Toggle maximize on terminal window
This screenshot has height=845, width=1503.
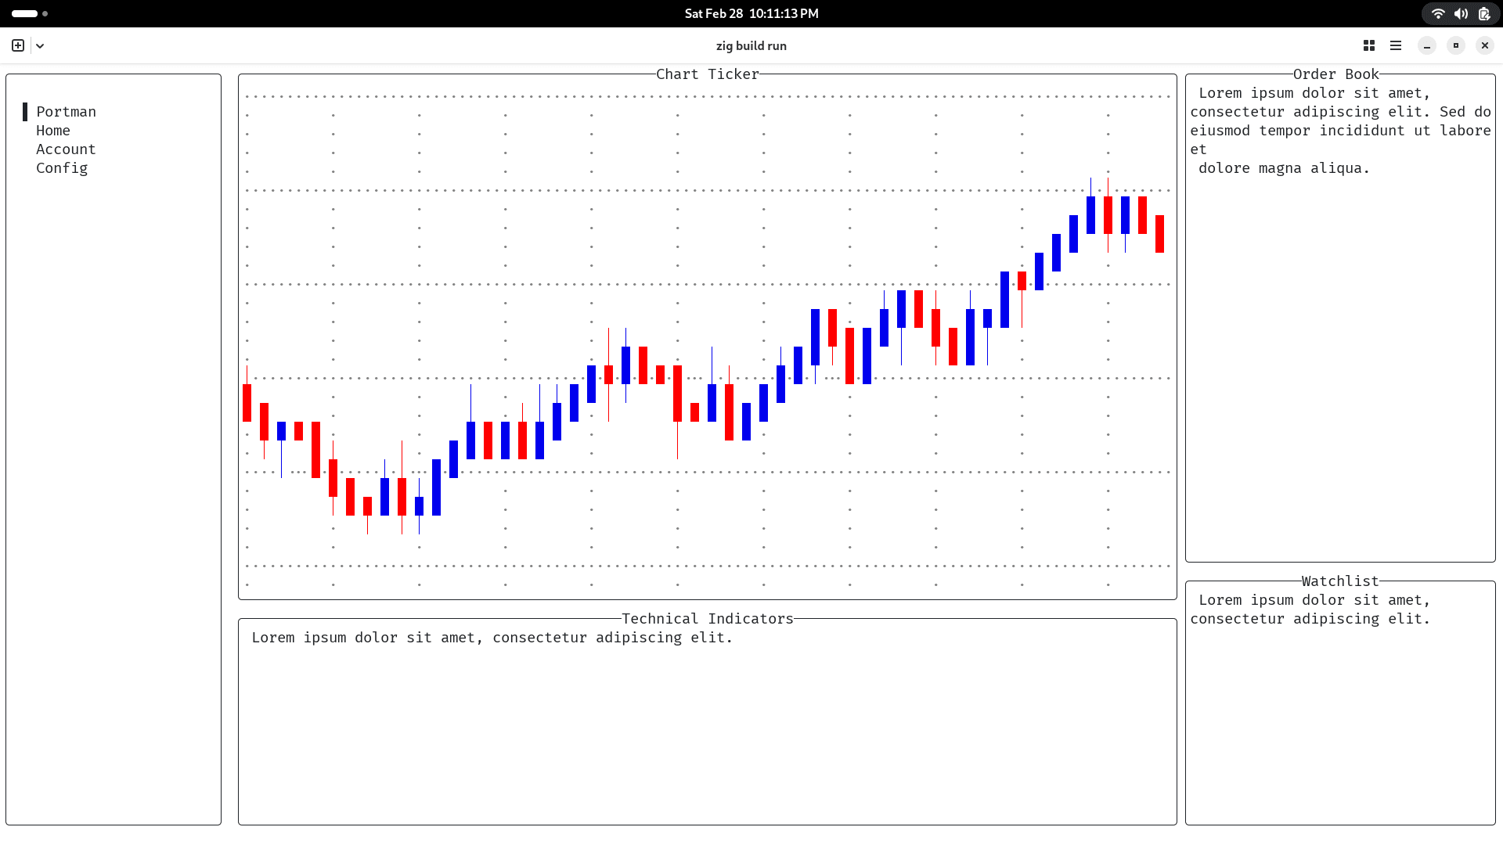coord(1456,45)
